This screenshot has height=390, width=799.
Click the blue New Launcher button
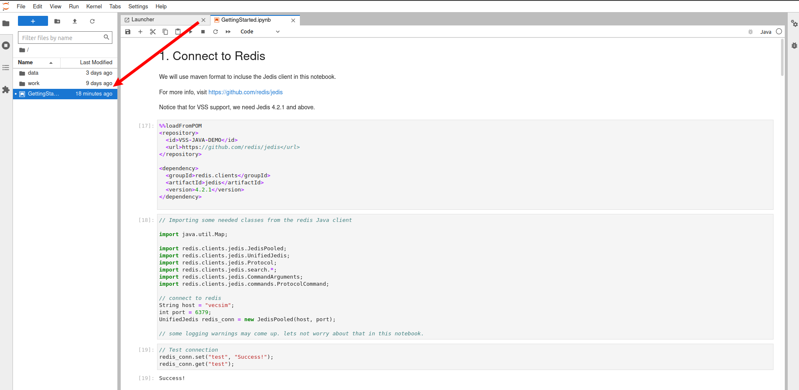tap(33, 21)
